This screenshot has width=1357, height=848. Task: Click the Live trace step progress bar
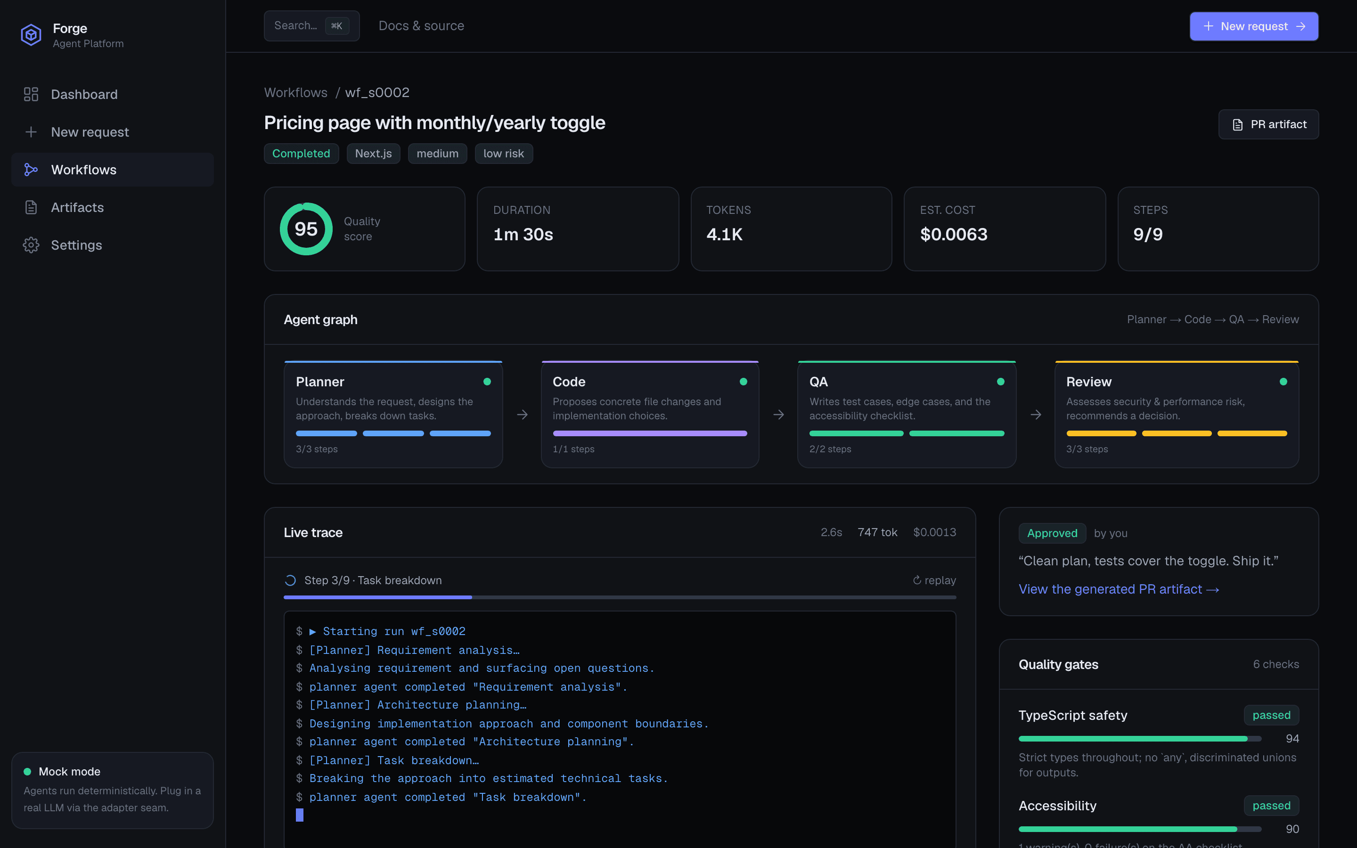(620, 597)
